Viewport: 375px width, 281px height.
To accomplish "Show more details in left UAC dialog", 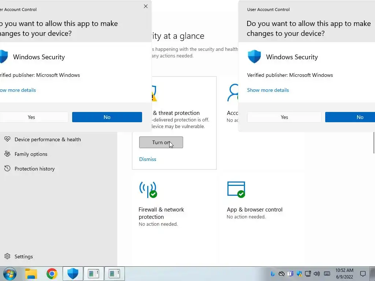I will pyautogui.click(x=18, y=90).
